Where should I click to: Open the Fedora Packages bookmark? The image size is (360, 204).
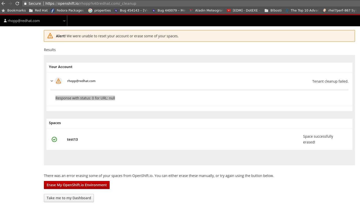point(67,10)
